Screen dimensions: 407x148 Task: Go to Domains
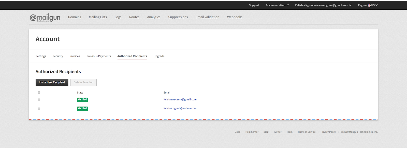point(75,17)
